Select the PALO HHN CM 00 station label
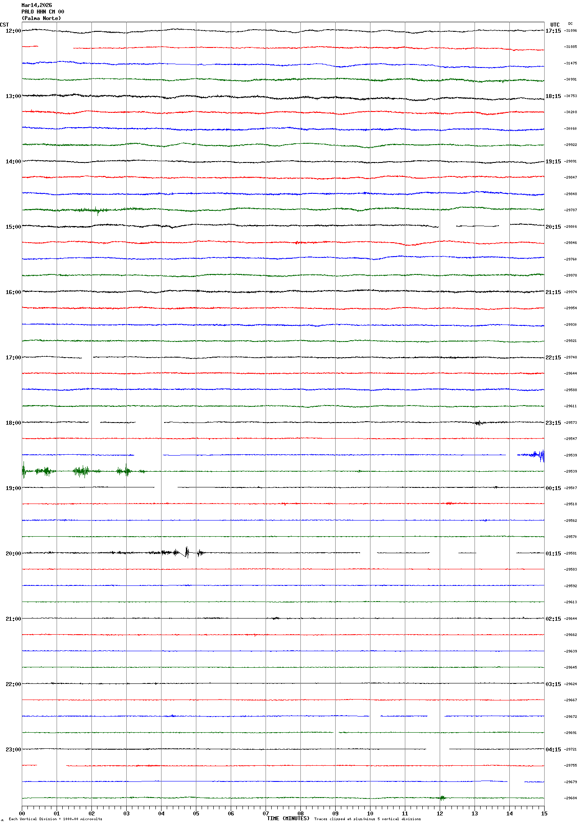The height and width of the screenshot is (825, 579). pos(43,12)
